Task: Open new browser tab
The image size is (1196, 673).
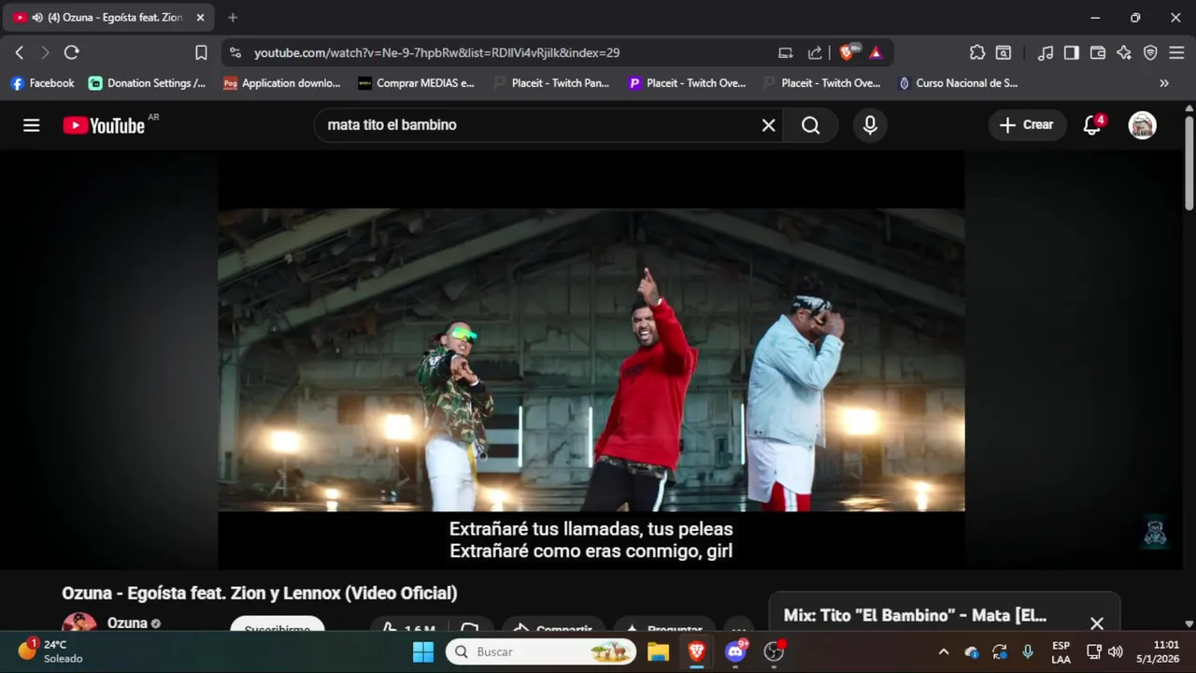Action: pos(233,17)
